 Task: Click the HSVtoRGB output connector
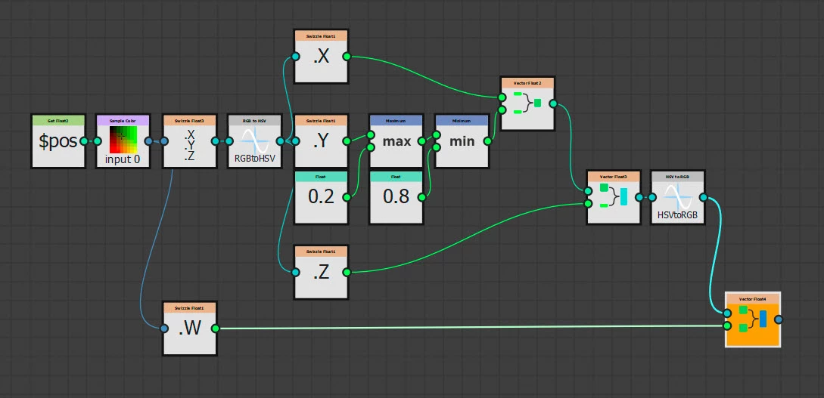[703, 197]
